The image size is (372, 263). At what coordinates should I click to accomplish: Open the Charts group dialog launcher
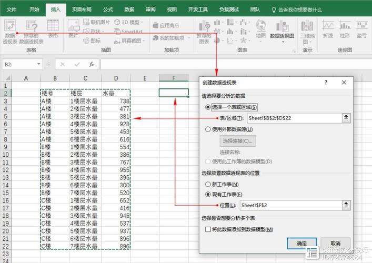pyautogui.click(x=294, y=50)
